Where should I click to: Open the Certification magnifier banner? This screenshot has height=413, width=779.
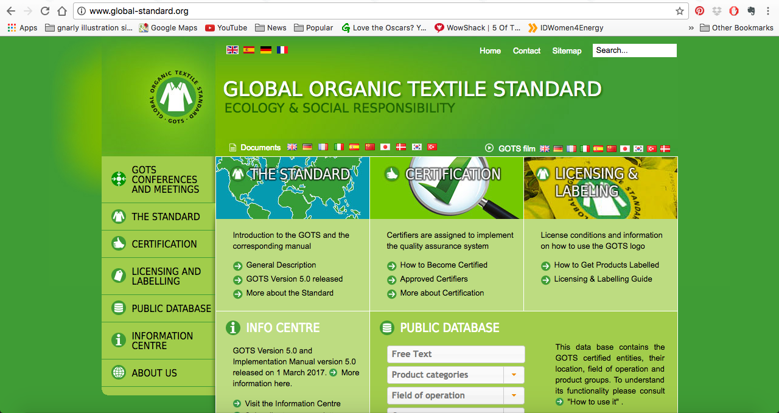coord(447,188)
